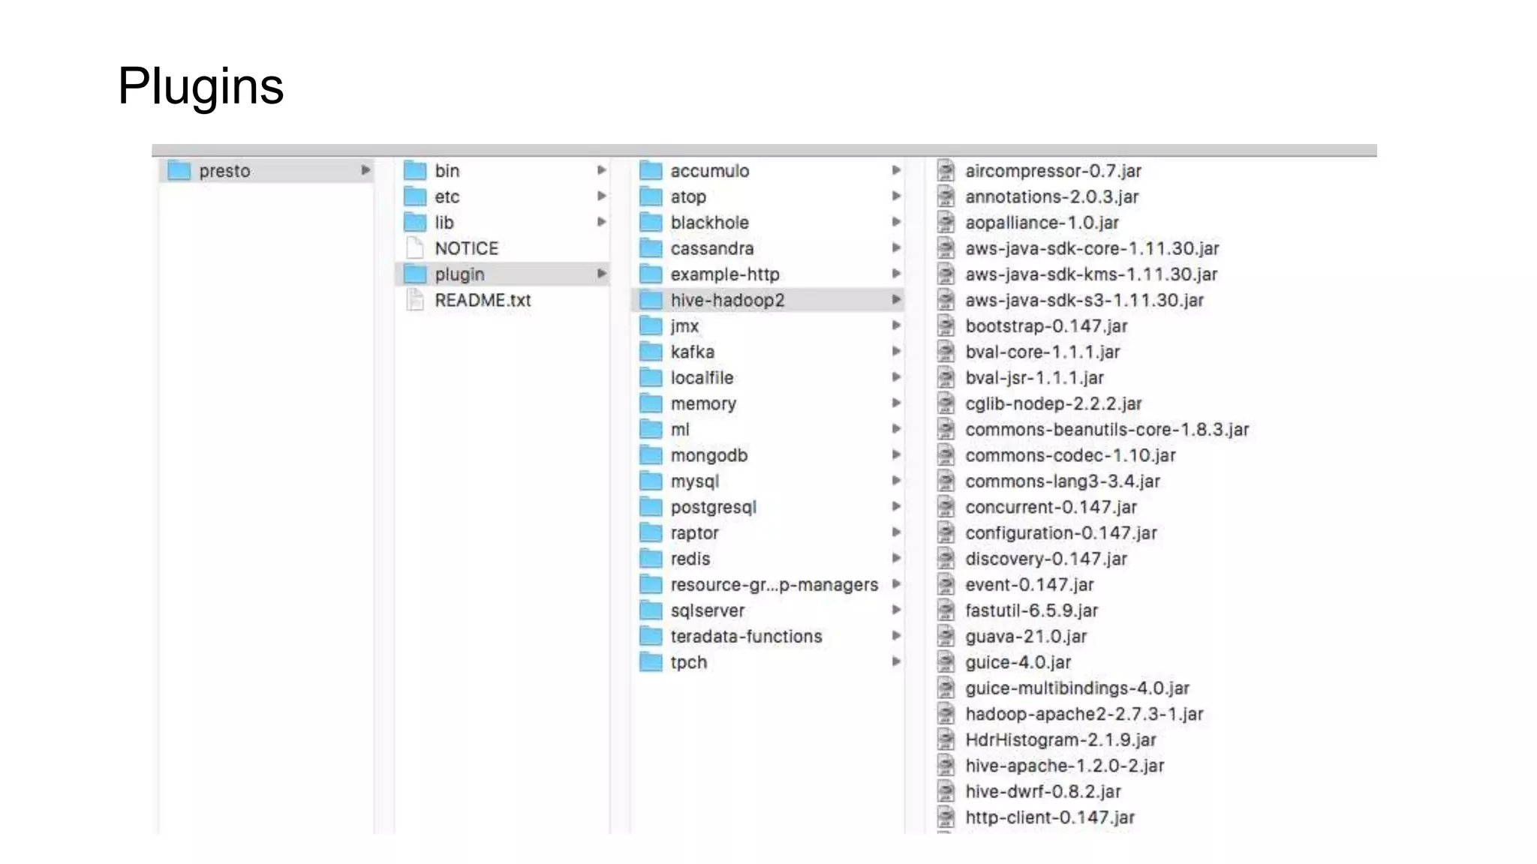
Task: Click the accumulo folder icon
Action: pyautogui.click(x=651, y=171)
